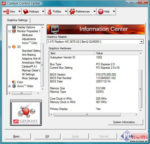150x144 pixels.
Task: Select Adjustments in the tree
Action: point(29,39)
